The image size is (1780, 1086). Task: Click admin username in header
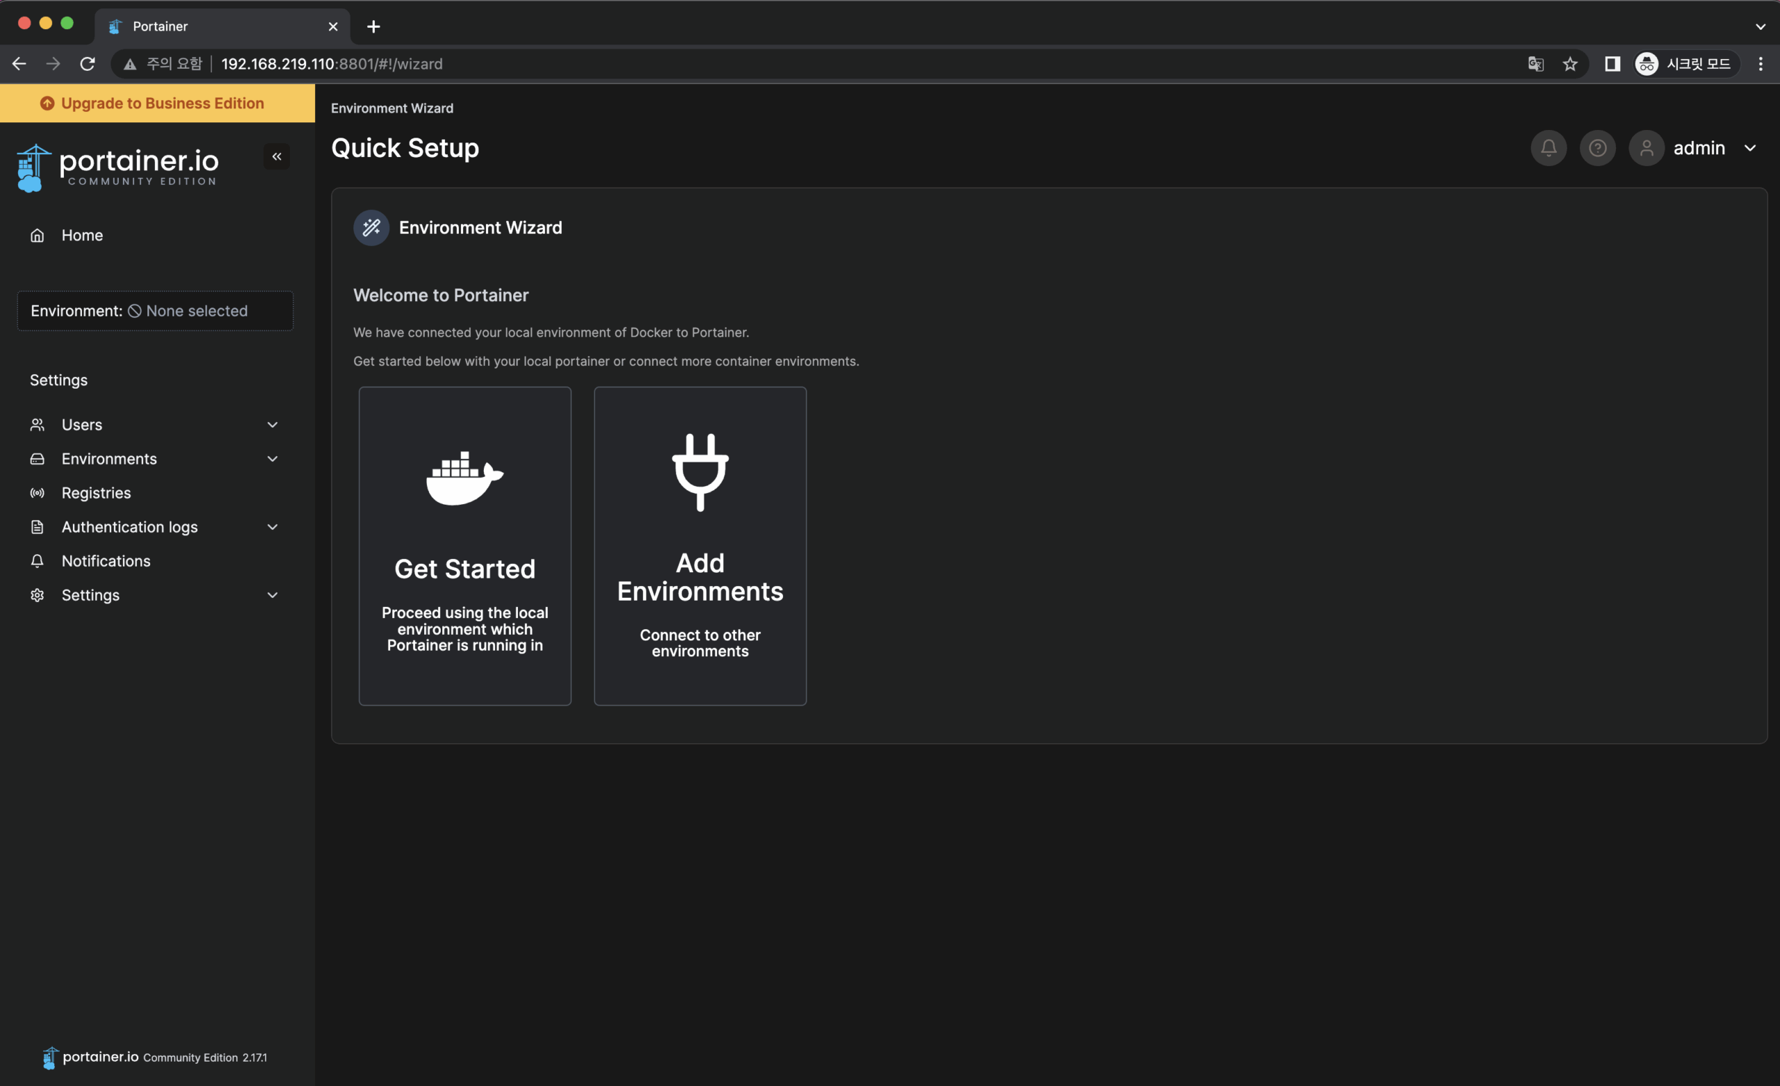pyautogui.click(x=1699, y=148)
